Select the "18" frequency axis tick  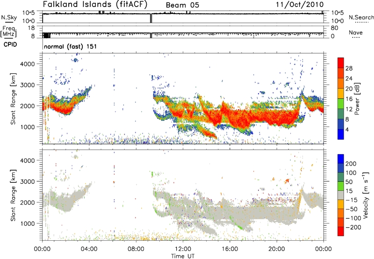coord(31,28)
